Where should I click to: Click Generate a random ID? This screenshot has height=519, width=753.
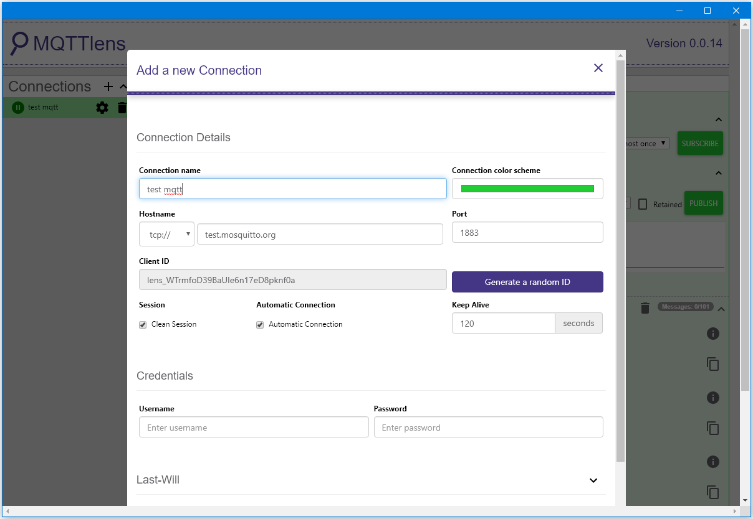527,282
